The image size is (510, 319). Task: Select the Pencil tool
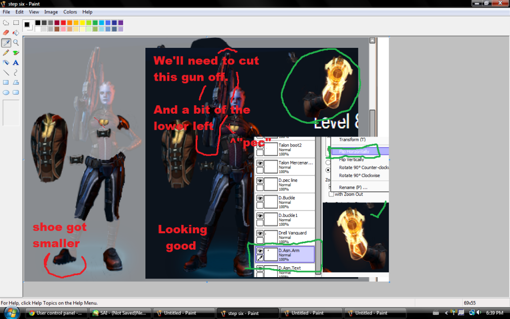coord(6,53)
